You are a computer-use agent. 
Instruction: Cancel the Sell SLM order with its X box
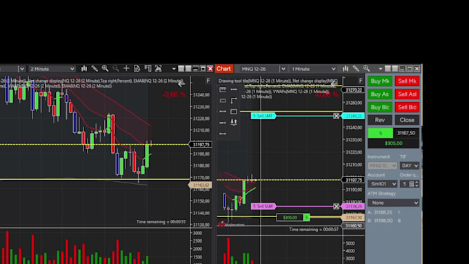[x=336, y=206]
